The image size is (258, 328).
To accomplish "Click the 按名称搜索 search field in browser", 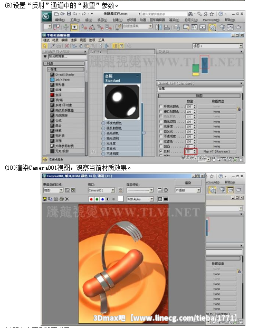I will (x=67, y=57).
